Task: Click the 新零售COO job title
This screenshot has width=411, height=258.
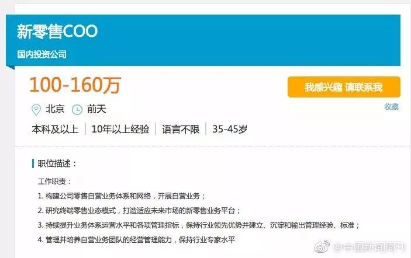Action: click(x=57, y=32)
